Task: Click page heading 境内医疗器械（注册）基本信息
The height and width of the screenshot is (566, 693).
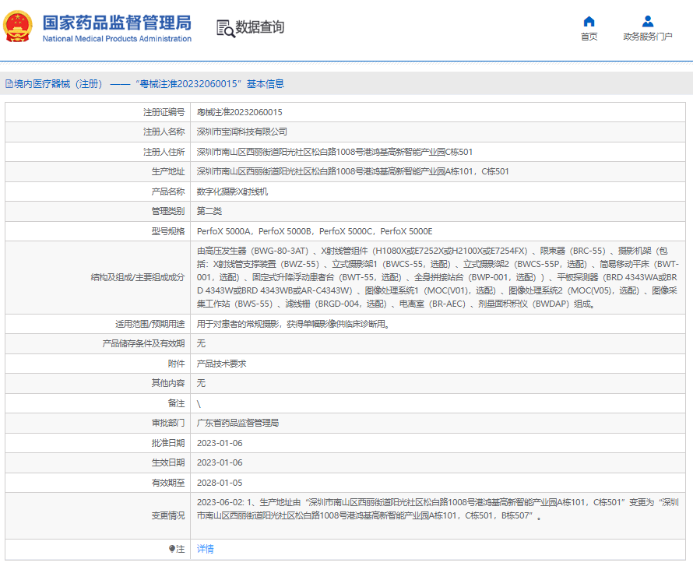Action: coord(149,84)
